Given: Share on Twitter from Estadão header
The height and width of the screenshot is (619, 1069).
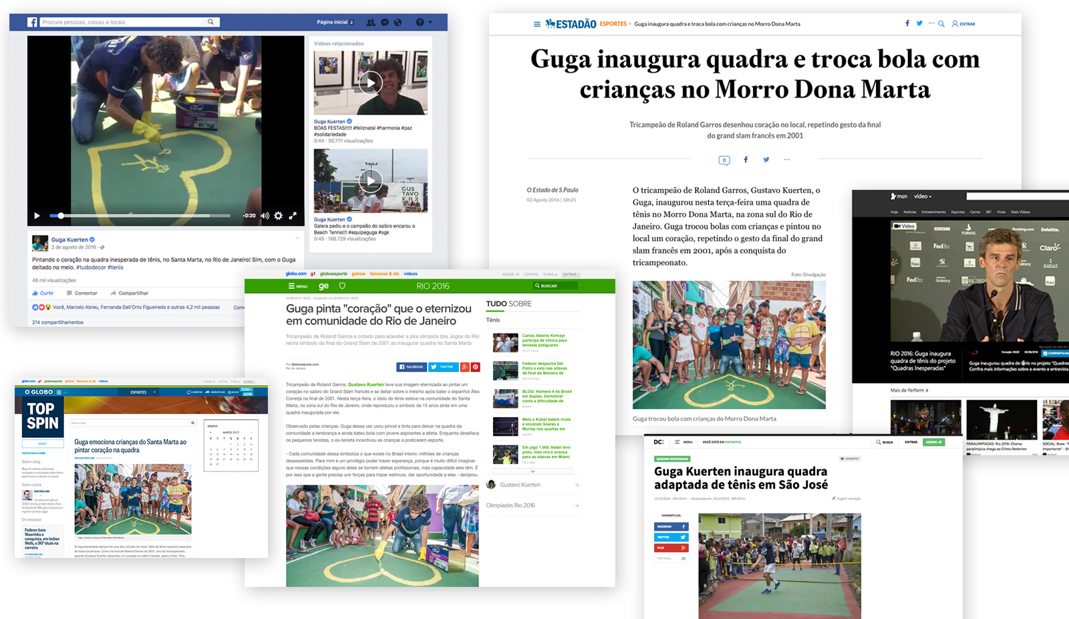Looking at the screenshot, I should (919, 23).
